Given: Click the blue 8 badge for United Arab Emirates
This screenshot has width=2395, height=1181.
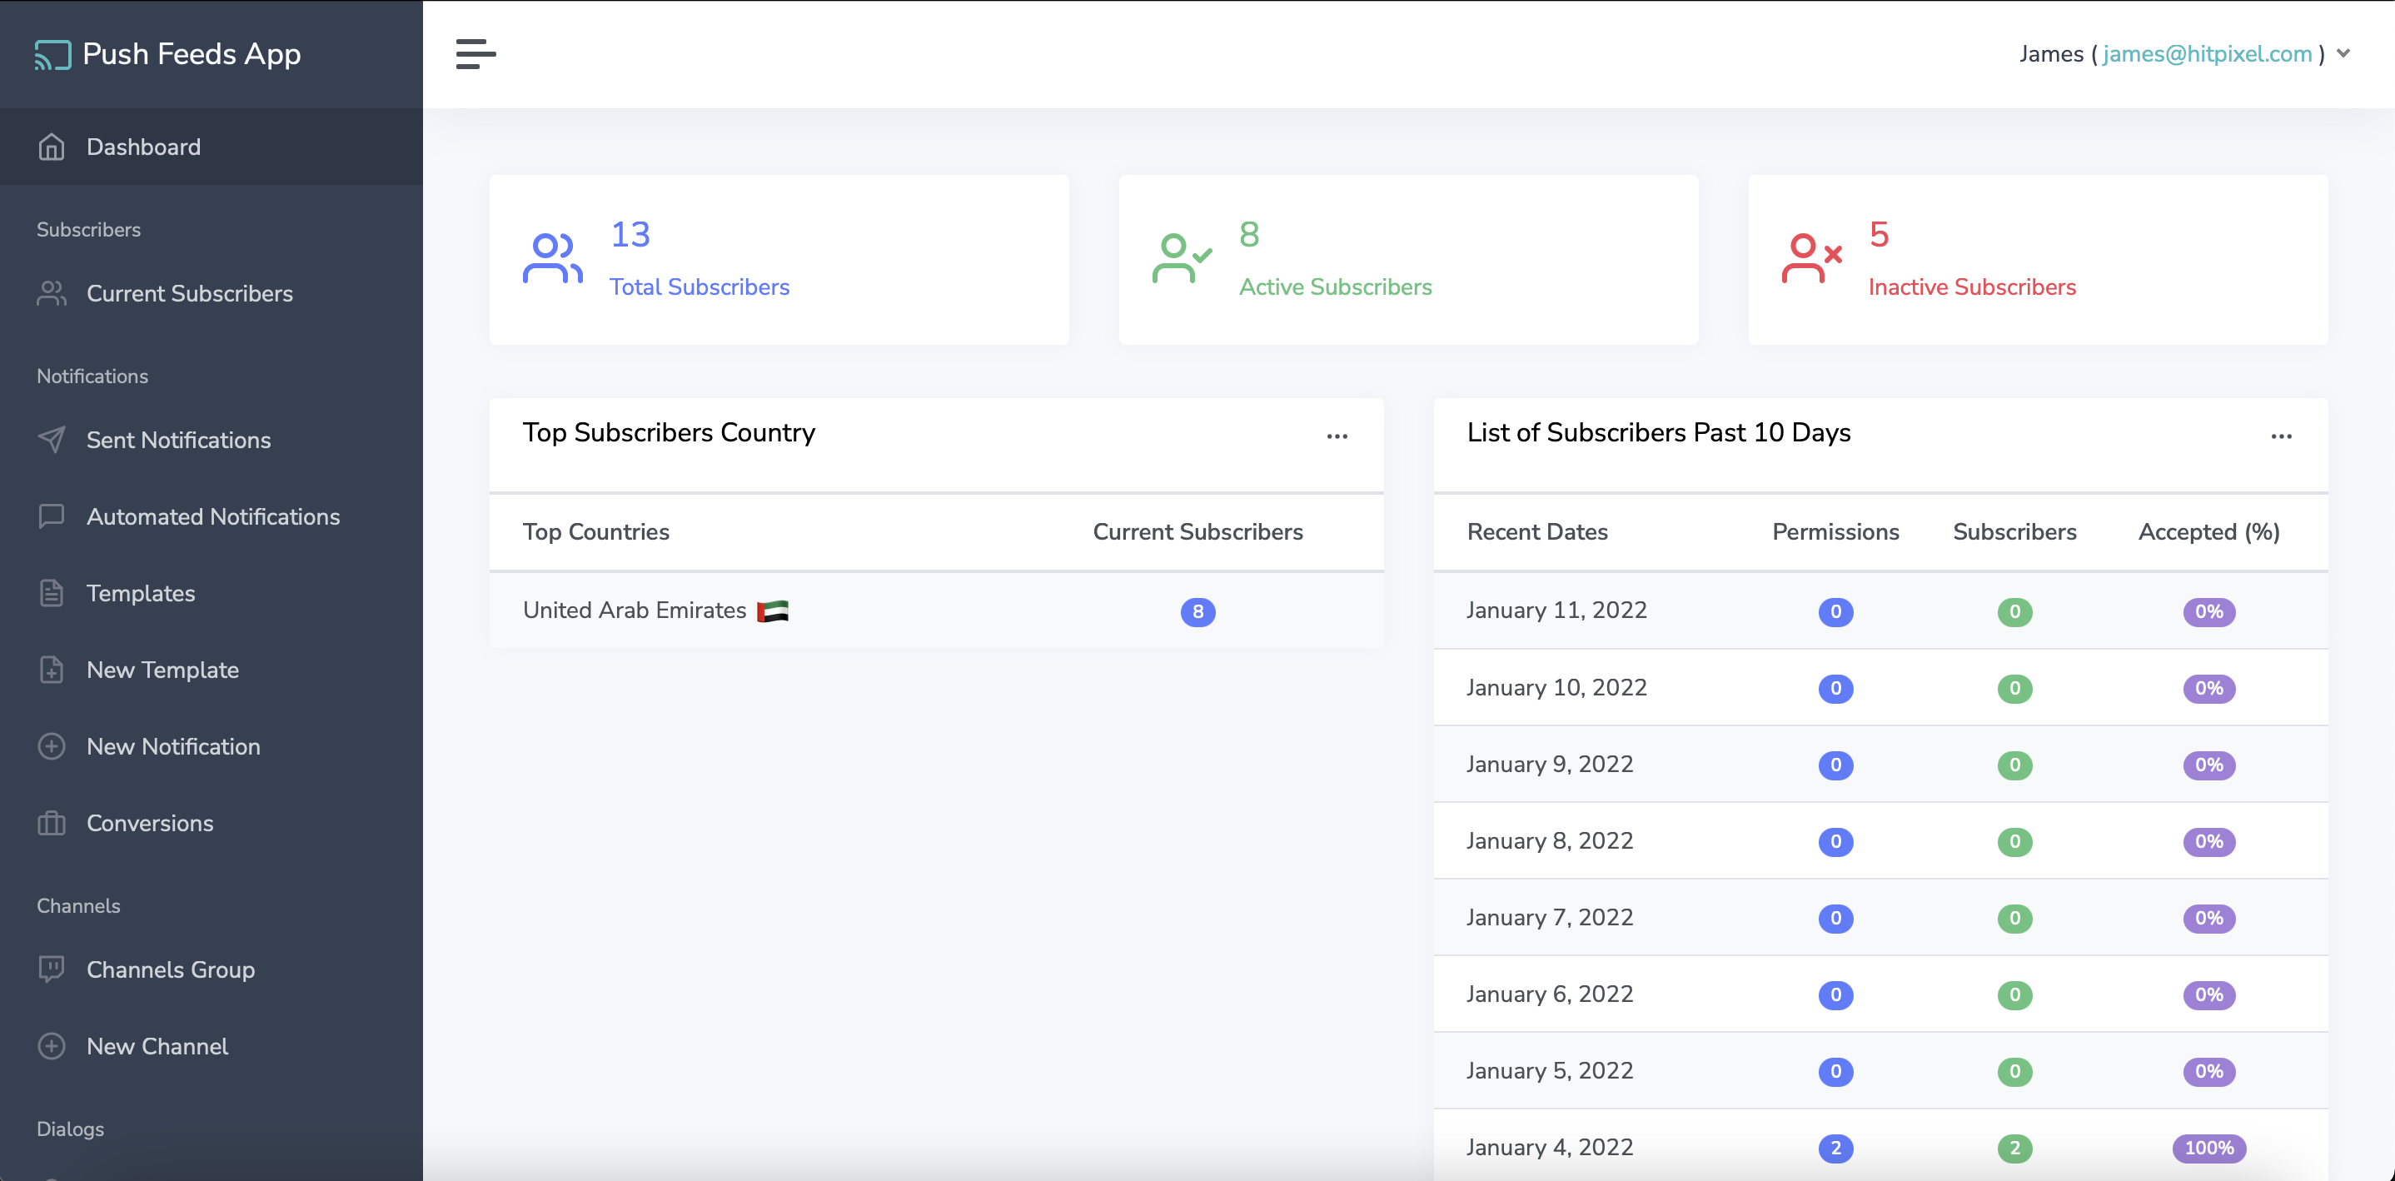Looking at the screenshot, I should click(x=1197, y=612).
